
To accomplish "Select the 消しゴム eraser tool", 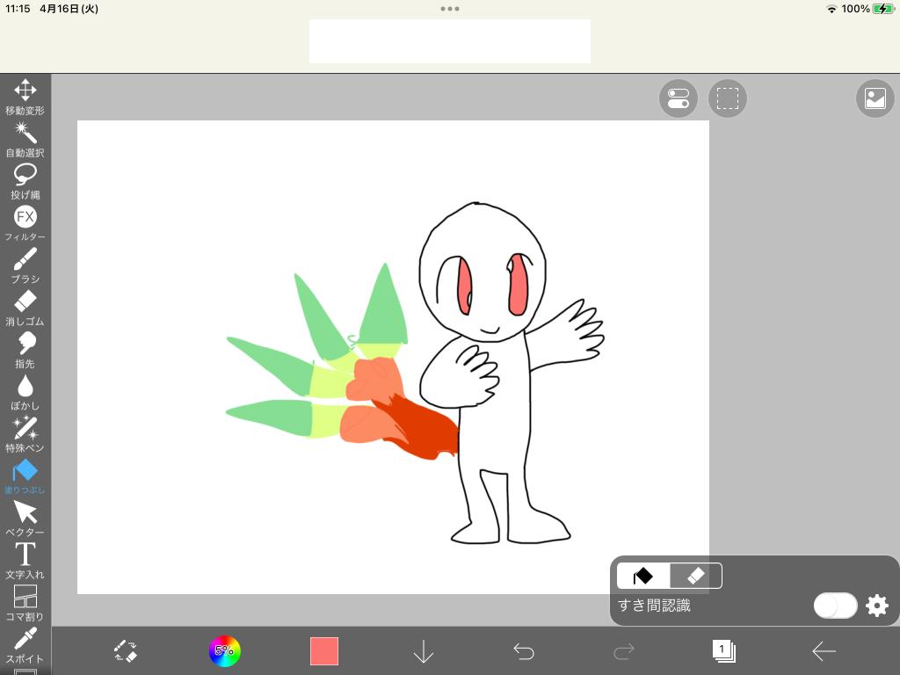I will [x=25, y=307].
